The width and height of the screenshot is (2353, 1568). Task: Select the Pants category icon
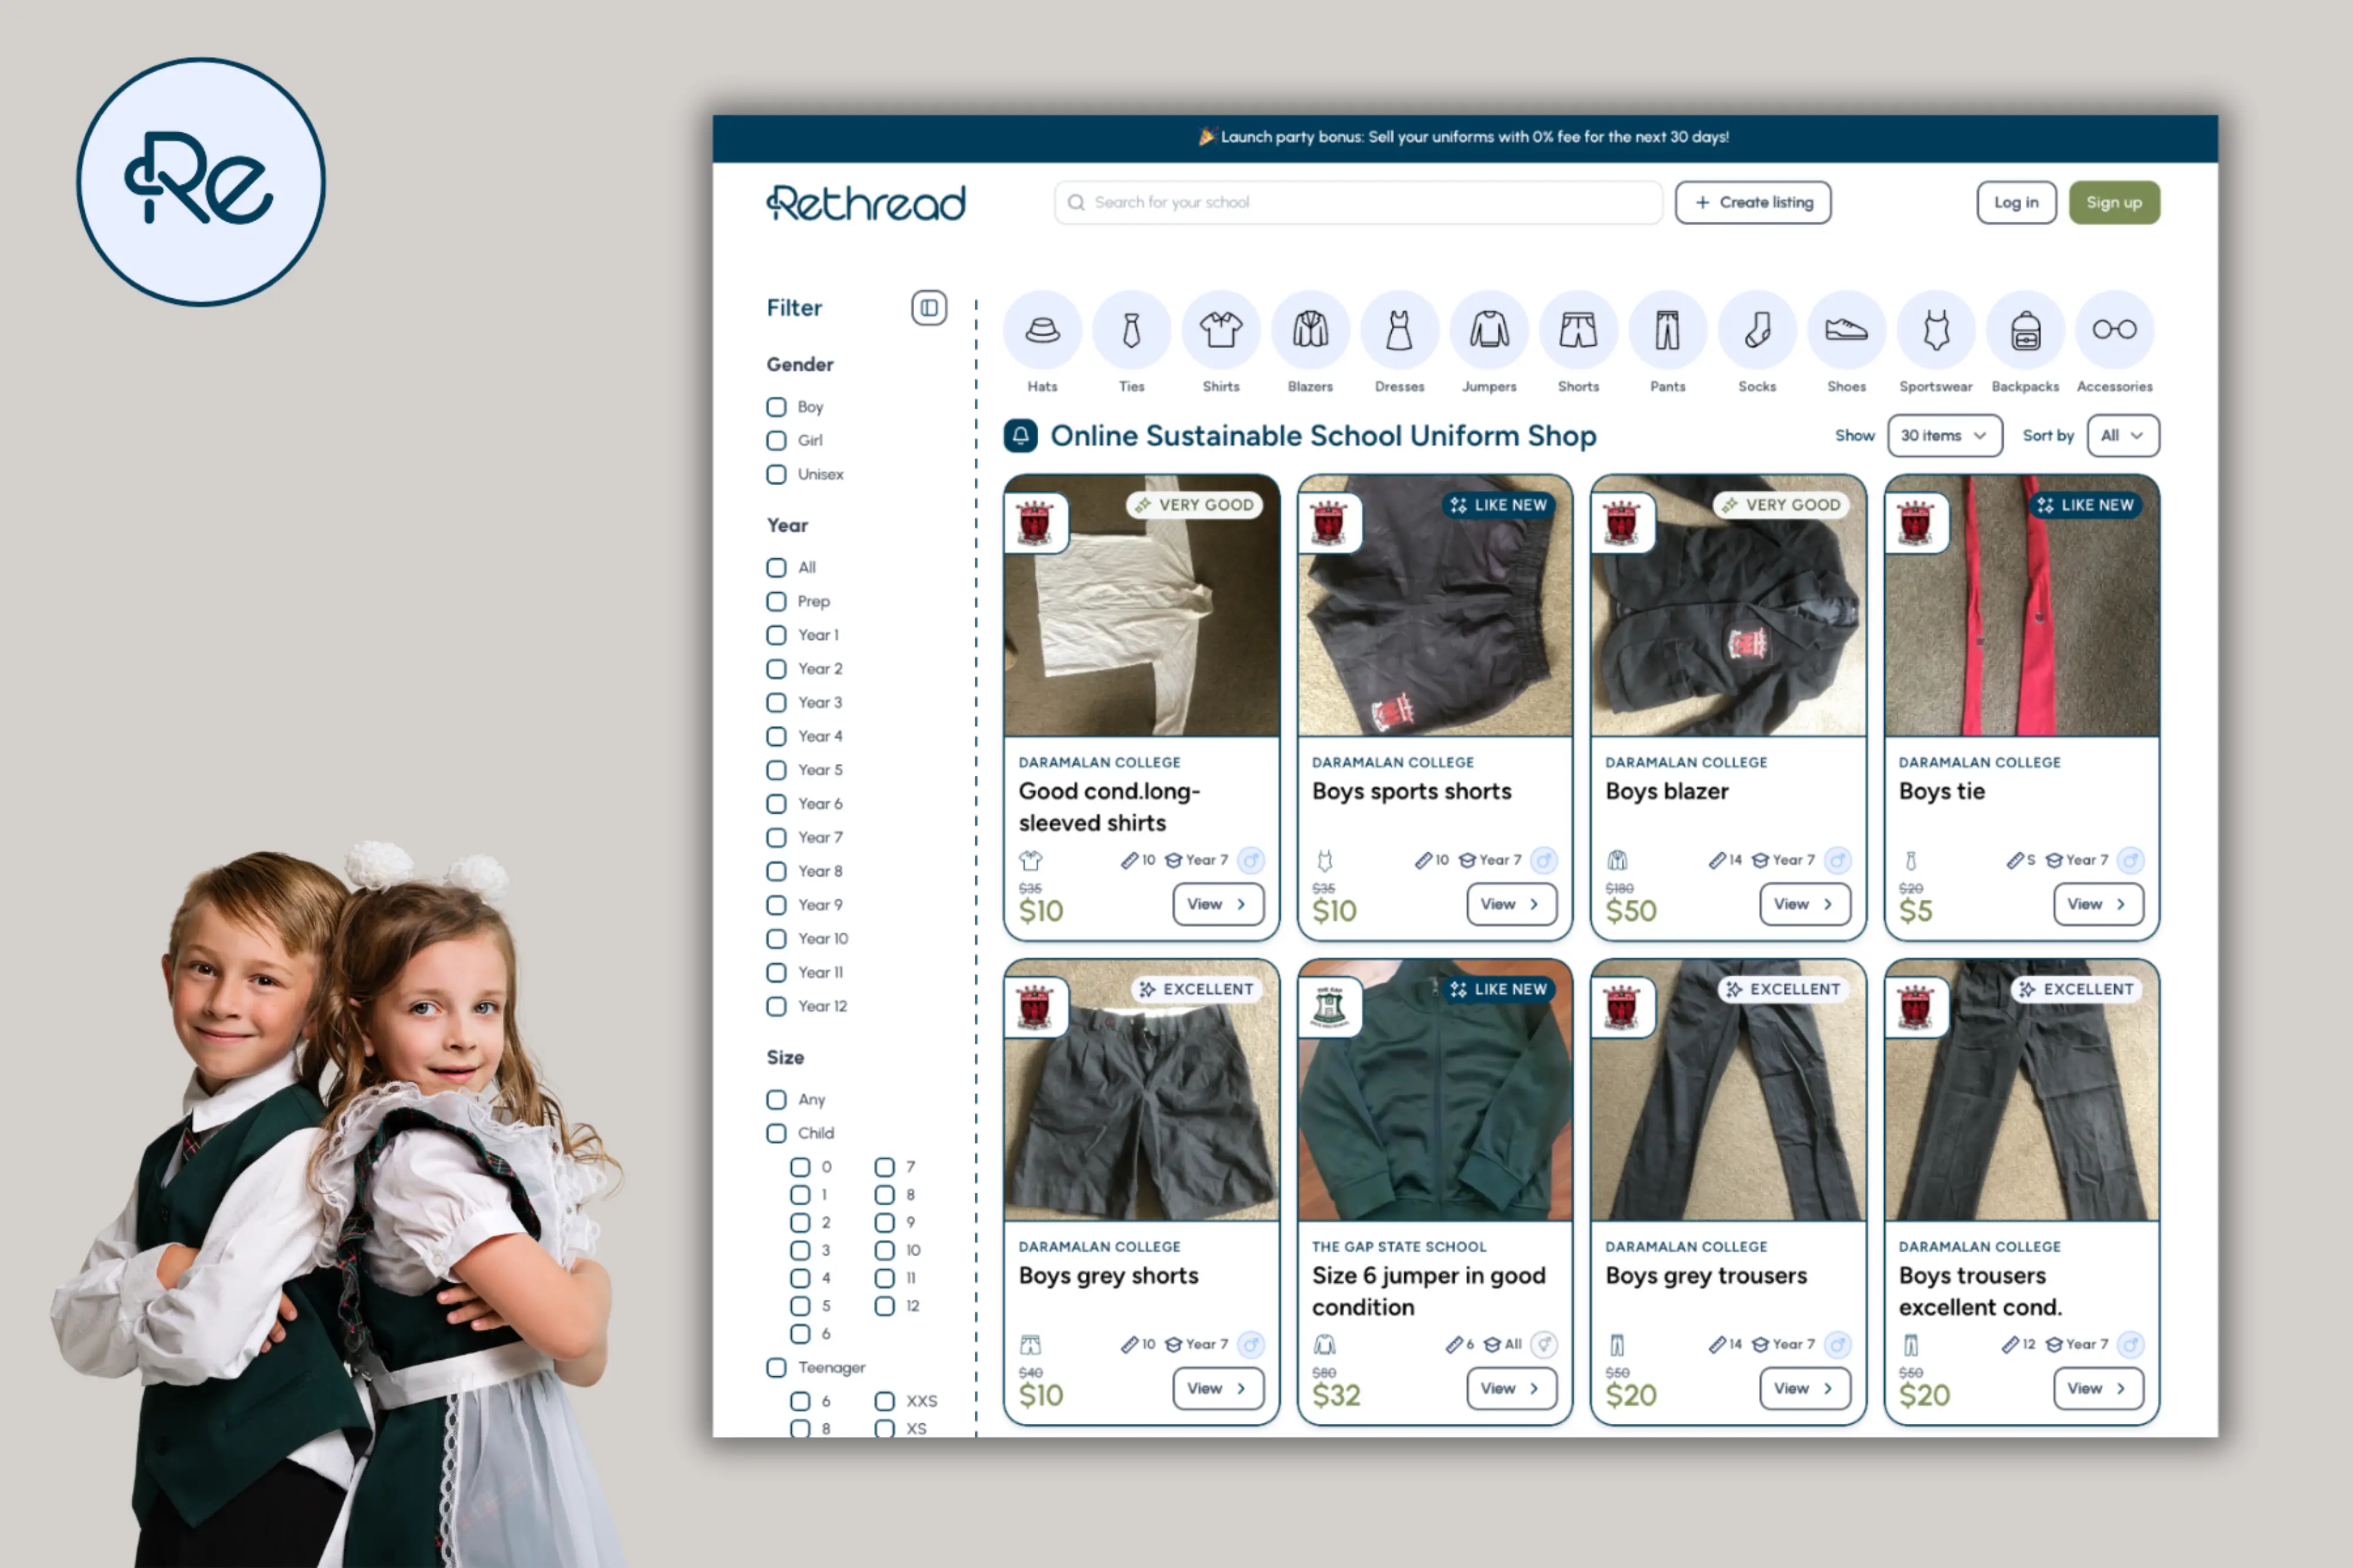pos(1667,330)
